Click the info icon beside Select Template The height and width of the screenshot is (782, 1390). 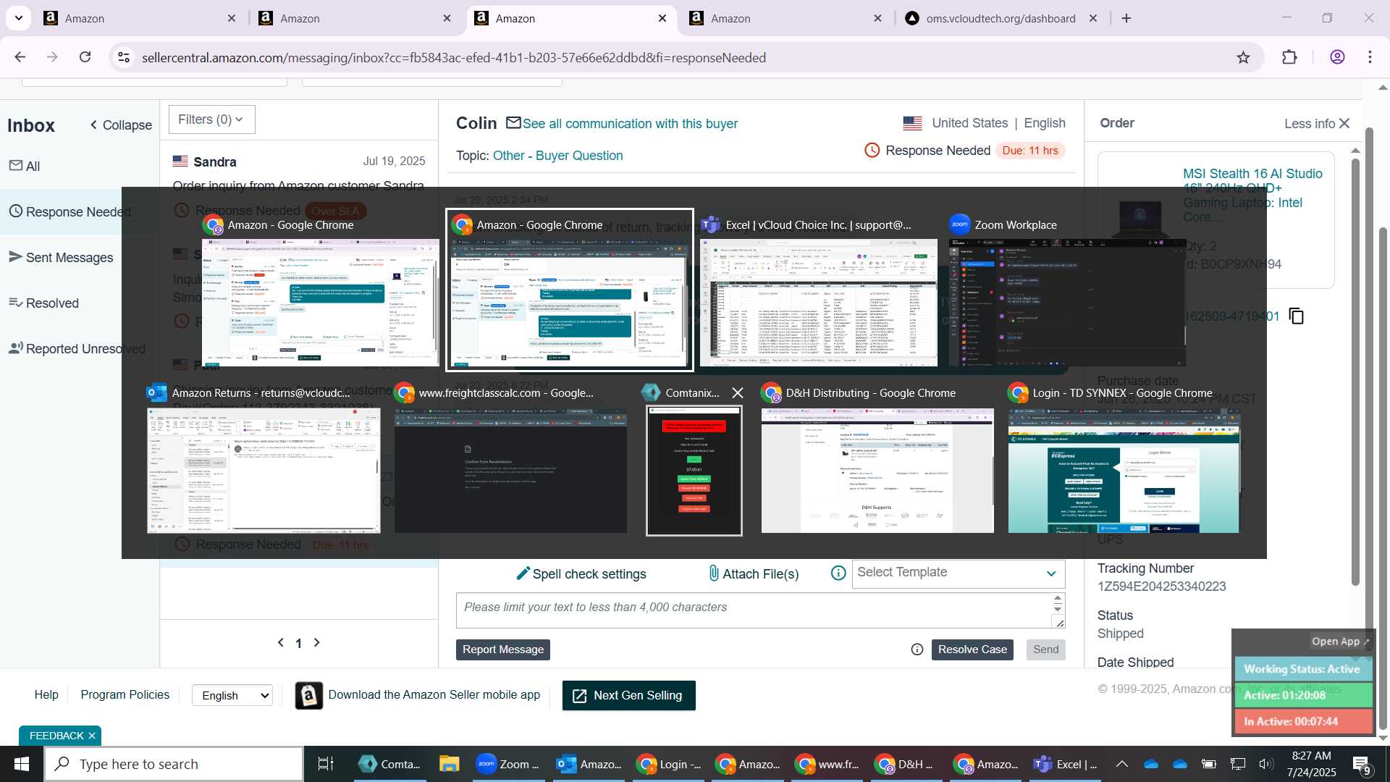(x=838, y=573)
